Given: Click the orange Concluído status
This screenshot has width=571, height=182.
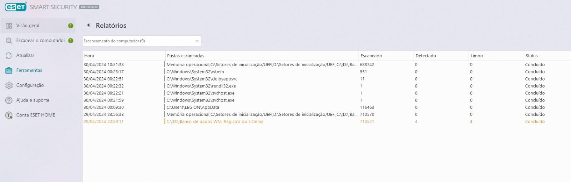Looking at the screenshot, I should coord(535,122).
